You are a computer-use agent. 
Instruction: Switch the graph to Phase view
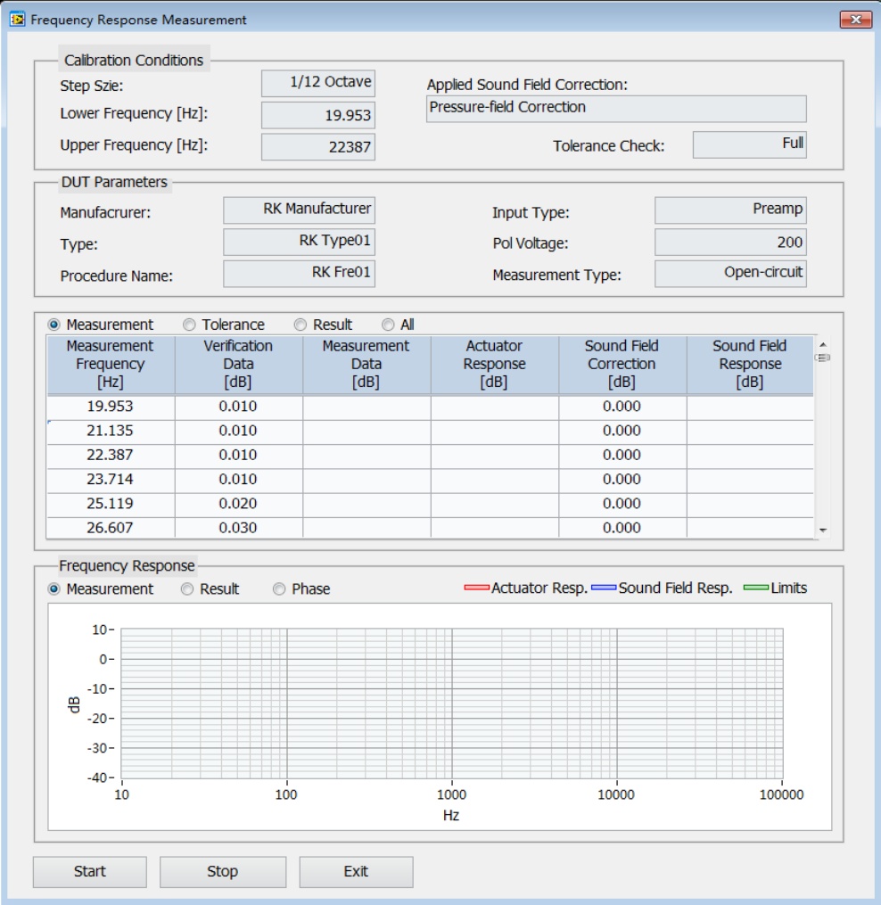tap(280, 589)
